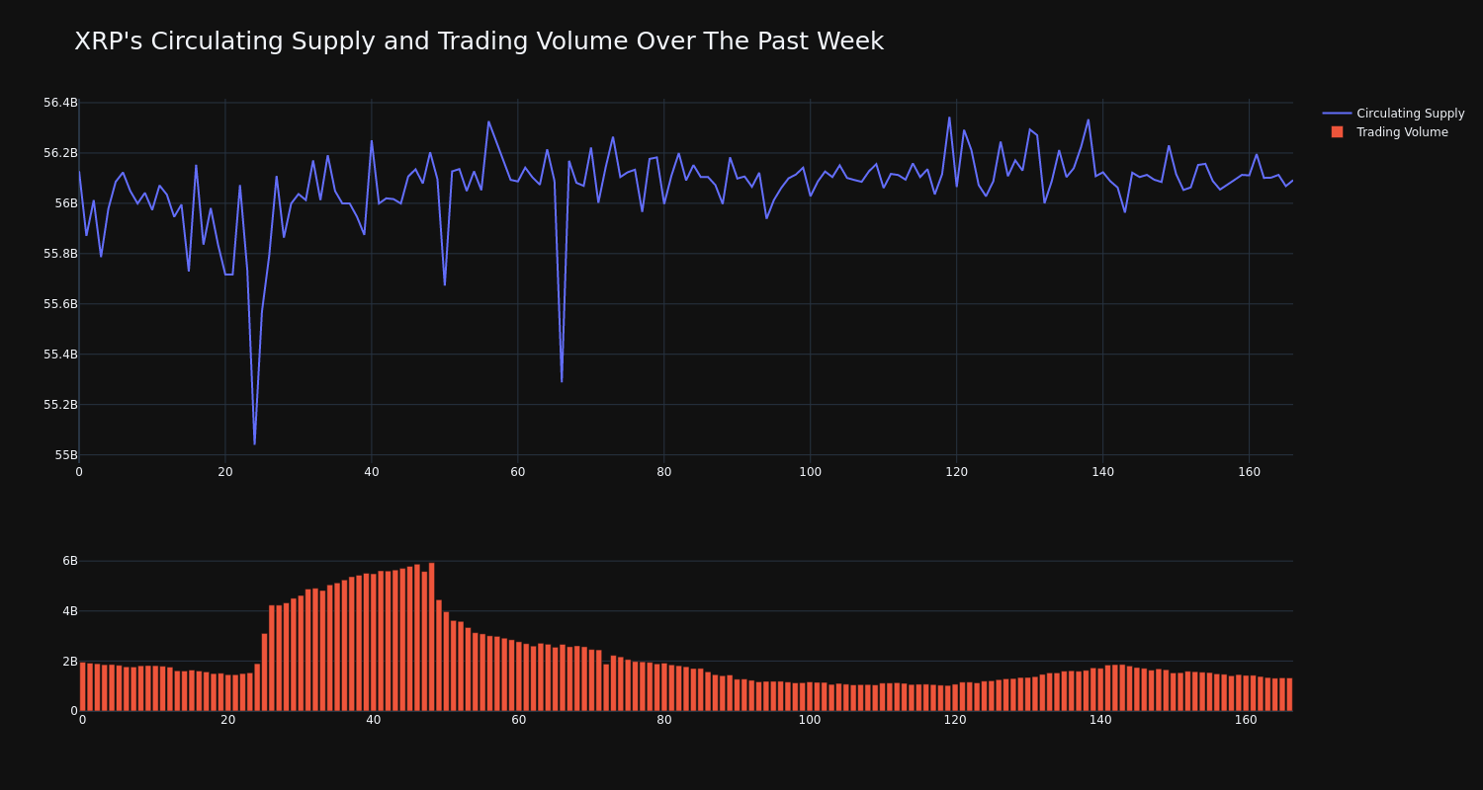The width and height of the screenshot is (1483, 790).
Task: Click the supply line dip near index 66
Action: click(562, 381)
